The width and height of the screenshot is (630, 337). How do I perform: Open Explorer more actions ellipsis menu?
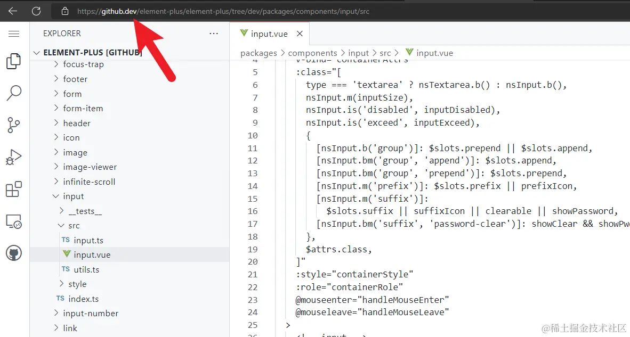click(214, 34)
